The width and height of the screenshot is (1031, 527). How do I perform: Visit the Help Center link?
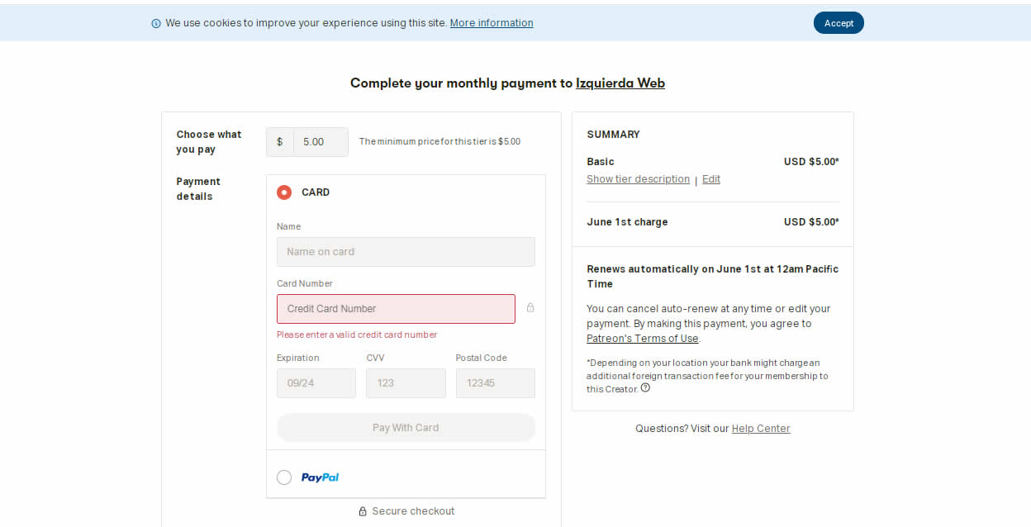point(761,429)
